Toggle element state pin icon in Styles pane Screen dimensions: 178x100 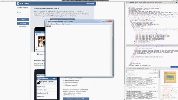point(155,70)
